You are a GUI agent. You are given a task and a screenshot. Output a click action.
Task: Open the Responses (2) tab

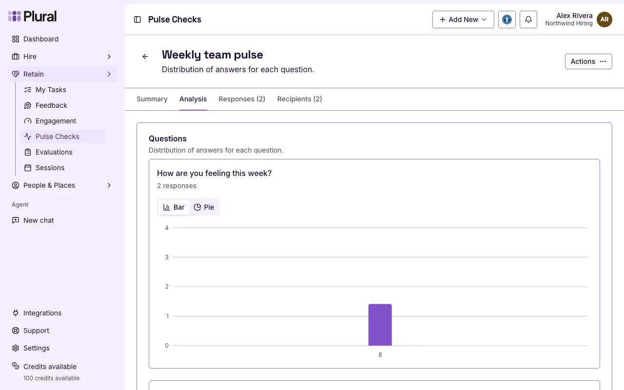242,99
